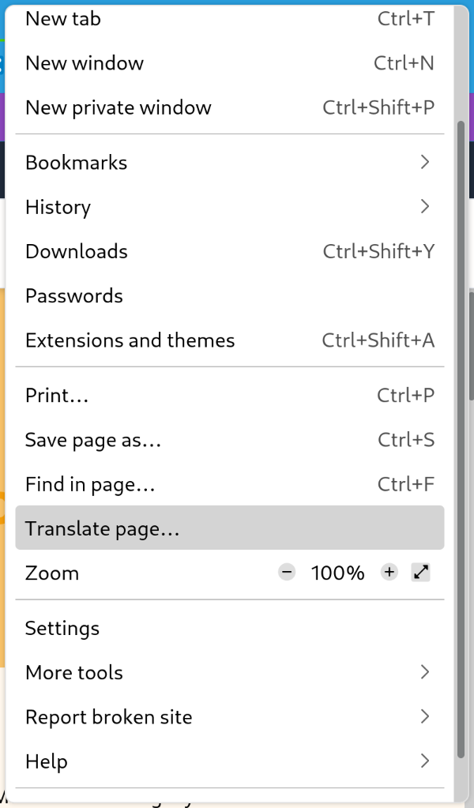Expand the Bookmarks submenu chevron
This screenshot has width=474, height=808.
coord(425,162)
